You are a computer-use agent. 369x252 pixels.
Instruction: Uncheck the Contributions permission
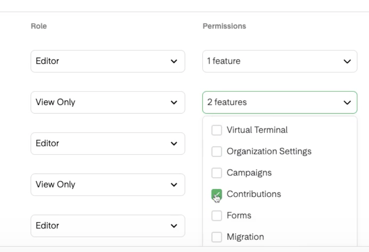point(217,194)
